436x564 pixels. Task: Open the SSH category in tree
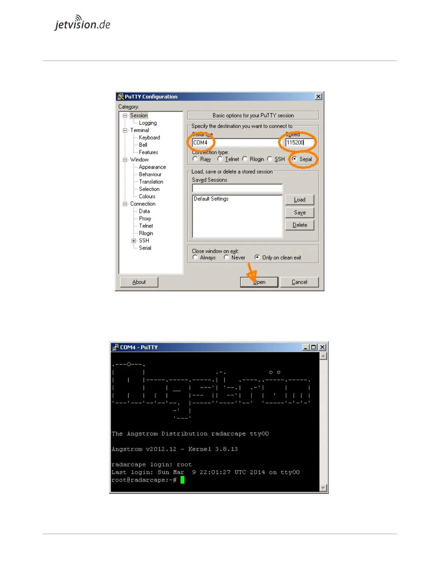coord(144,241)
